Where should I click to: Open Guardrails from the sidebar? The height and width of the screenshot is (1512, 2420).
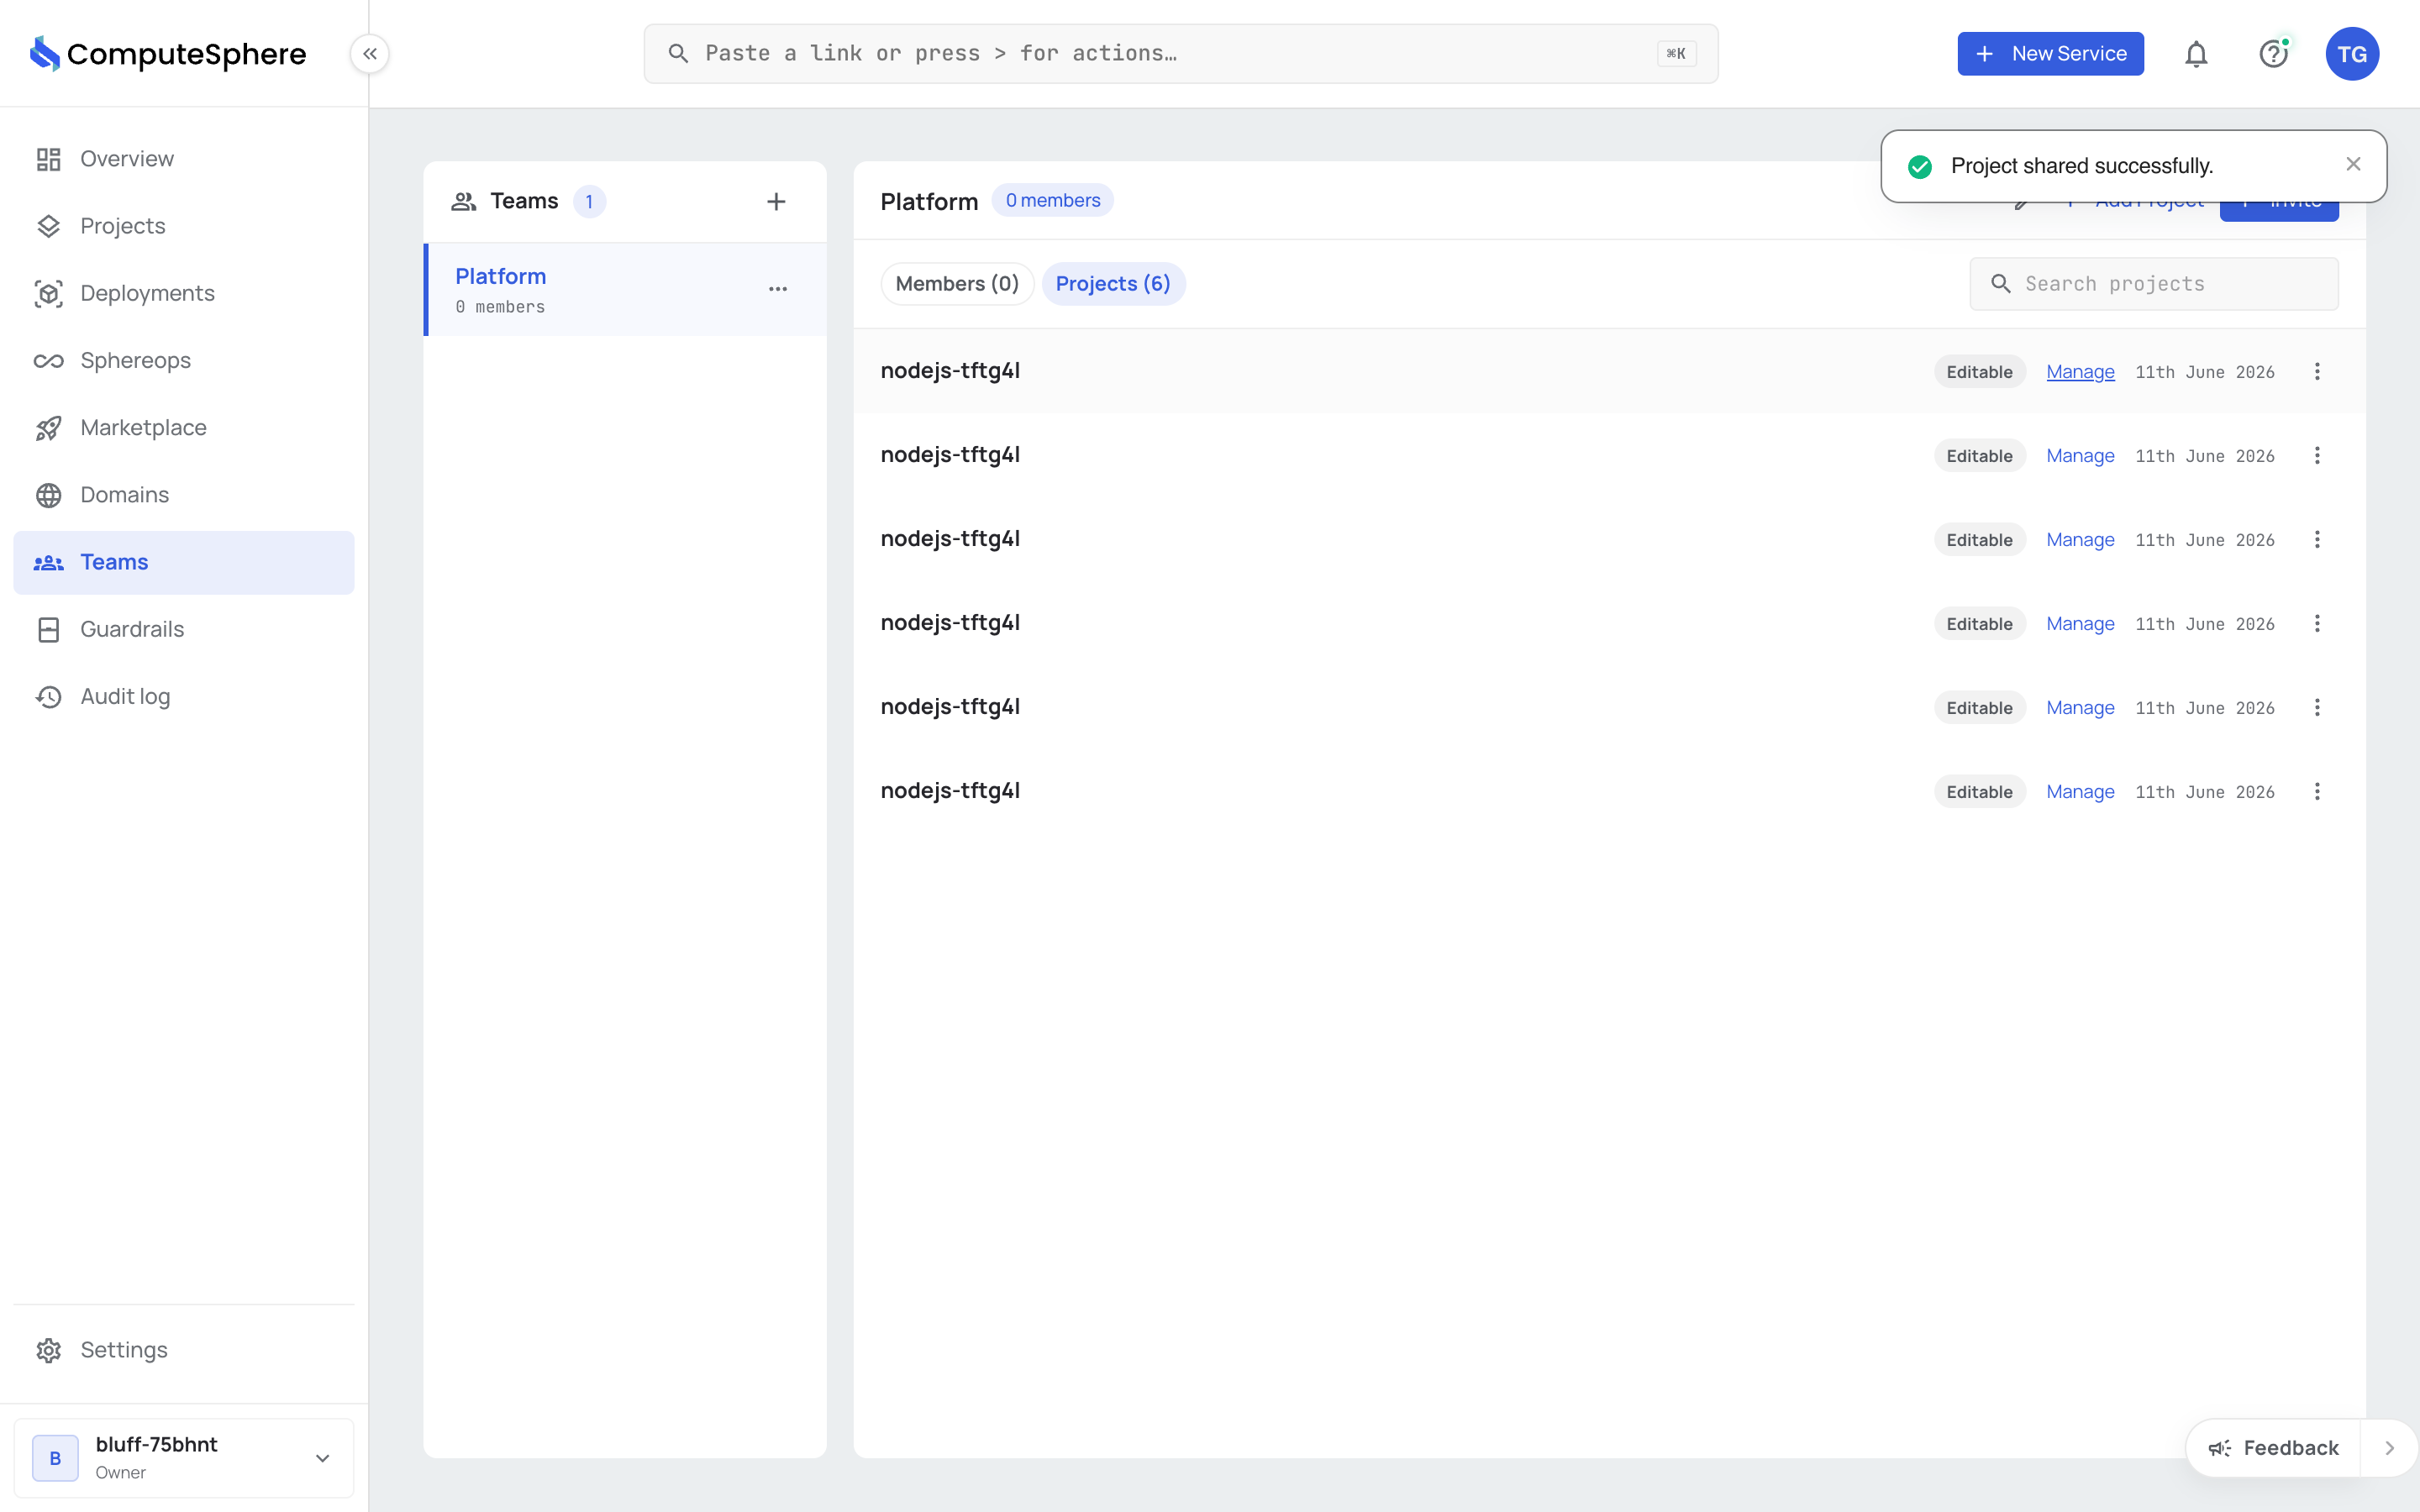(184, 629)
